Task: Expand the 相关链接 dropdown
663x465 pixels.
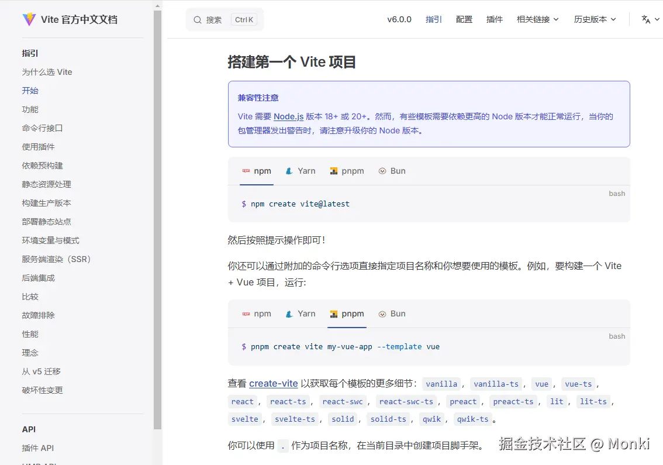Action: [x=537, y=19]
